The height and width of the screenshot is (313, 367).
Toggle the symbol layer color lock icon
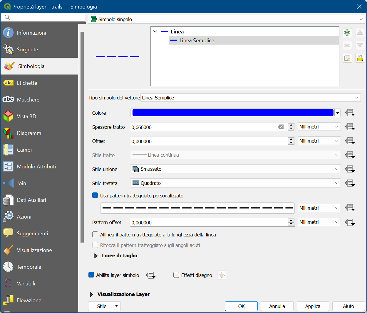[x=360, y=58]
